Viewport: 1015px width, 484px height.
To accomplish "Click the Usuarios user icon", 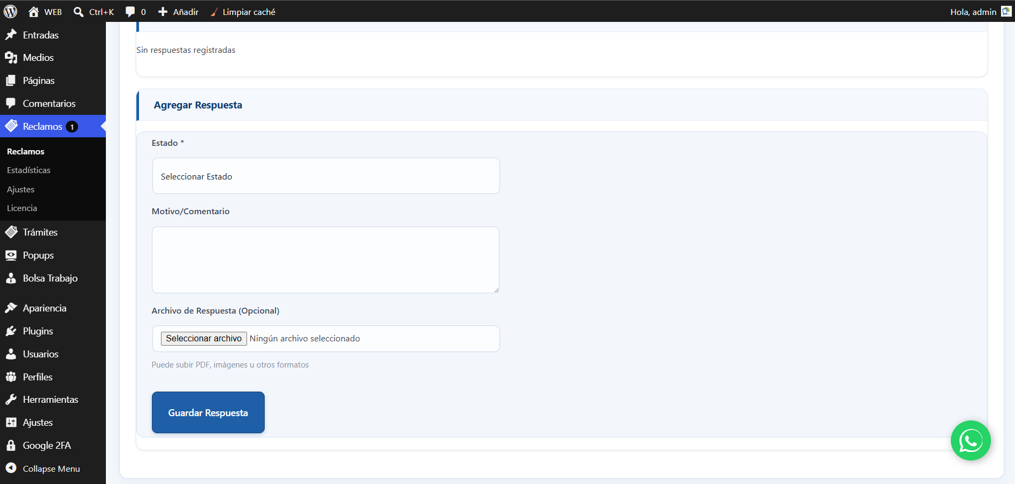I will click(x=11, y=354).
